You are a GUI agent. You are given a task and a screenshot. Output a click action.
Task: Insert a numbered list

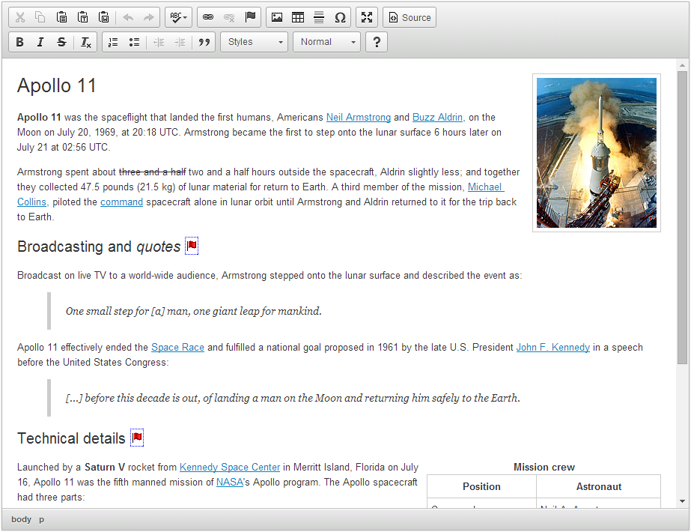point(113,42)
